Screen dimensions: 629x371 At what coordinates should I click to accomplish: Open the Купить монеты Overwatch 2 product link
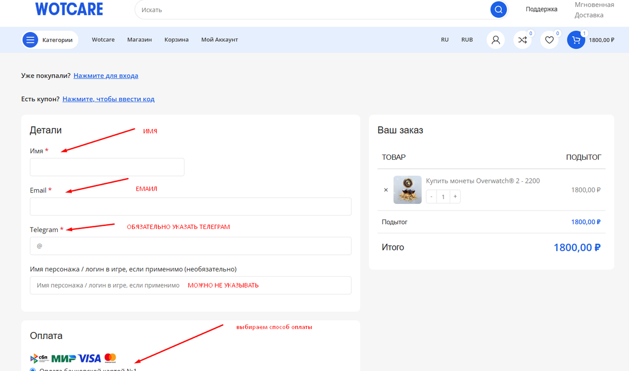pos(483,181)
